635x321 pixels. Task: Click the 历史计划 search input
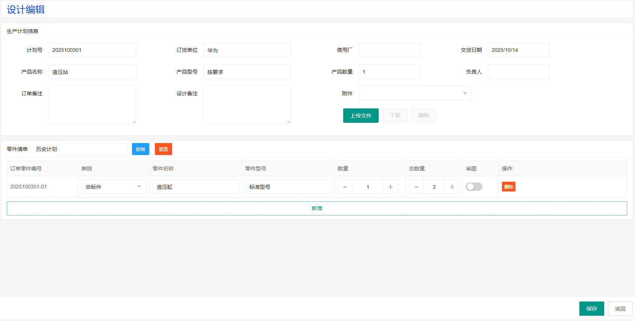tap(93, 149)
